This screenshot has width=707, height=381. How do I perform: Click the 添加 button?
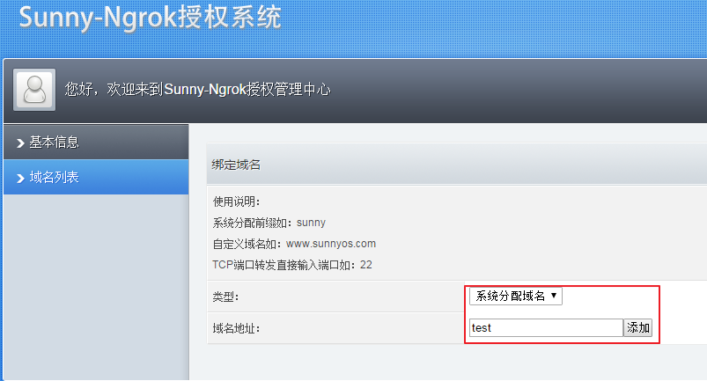pyautogui.click(x=638, y=327)
